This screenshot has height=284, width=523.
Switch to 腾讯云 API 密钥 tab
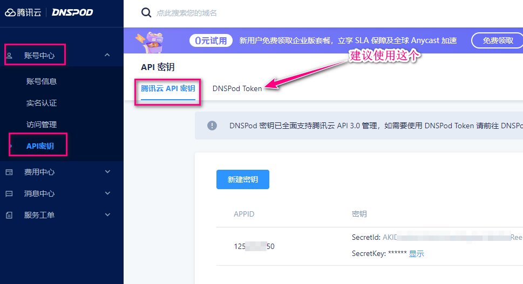(168, 88)
